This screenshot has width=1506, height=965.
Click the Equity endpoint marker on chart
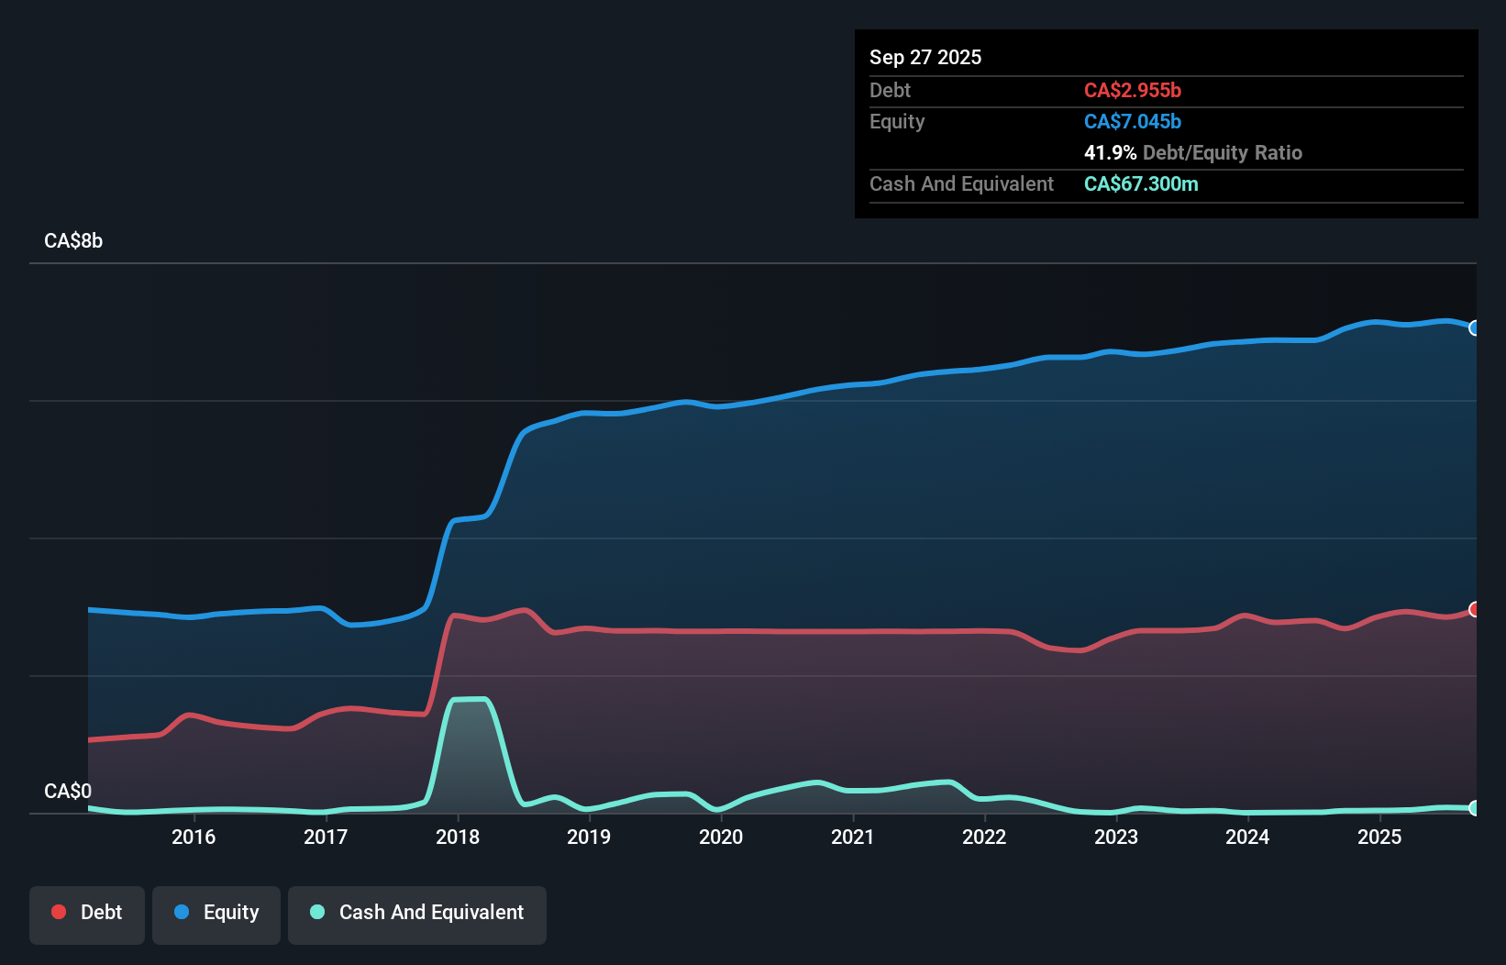1475,328
